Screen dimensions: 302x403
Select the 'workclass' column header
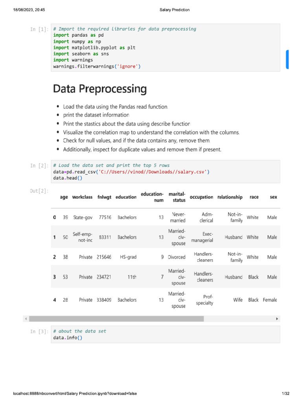83,197
